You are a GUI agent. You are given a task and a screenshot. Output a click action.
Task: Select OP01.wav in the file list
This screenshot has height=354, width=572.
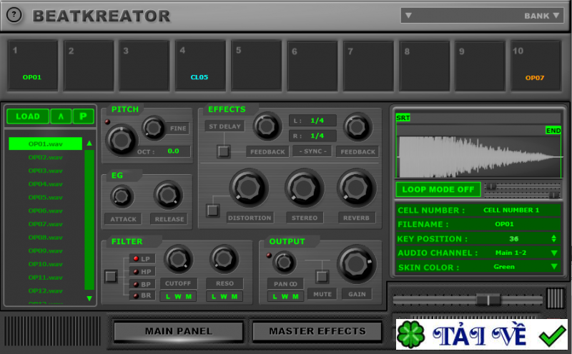click(45, 144)
